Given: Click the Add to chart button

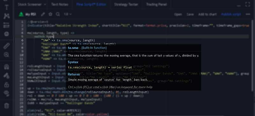Looking at the screenshot, I should 208,14.
